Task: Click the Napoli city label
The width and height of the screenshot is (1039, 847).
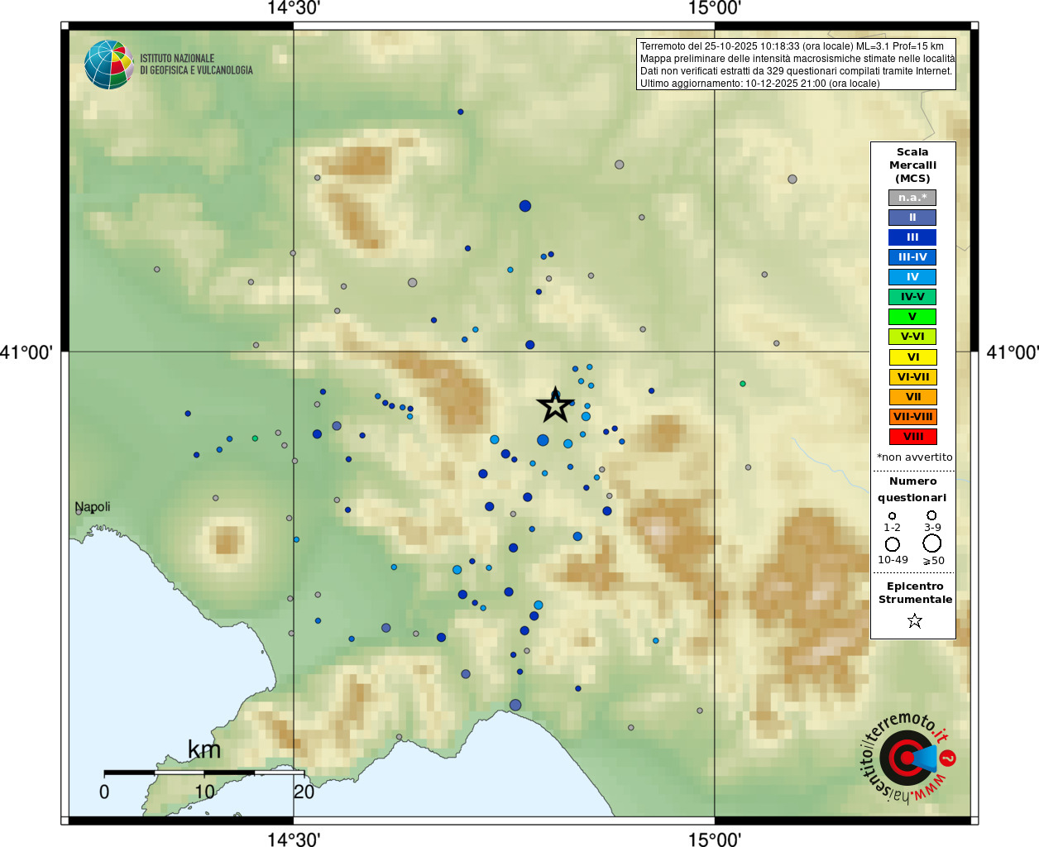Action: point(93,506)
